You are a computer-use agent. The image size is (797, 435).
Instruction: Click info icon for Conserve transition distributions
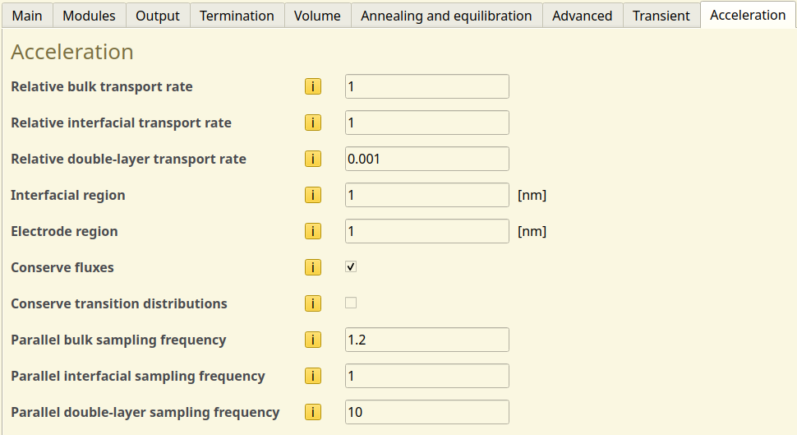(313, 303)
